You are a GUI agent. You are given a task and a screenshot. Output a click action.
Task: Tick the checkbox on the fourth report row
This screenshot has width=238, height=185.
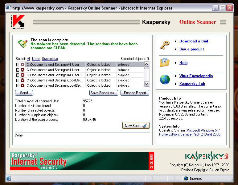point(18,80)
